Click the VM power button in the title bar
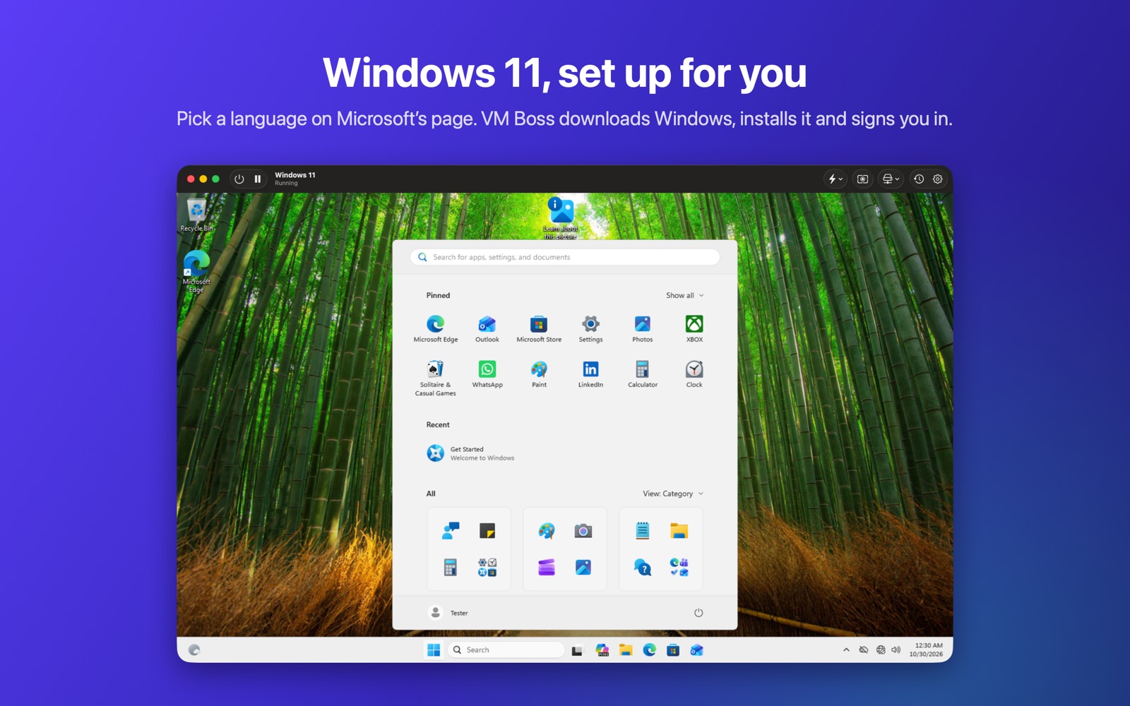 pyautogui.click(x=239, y=179)
